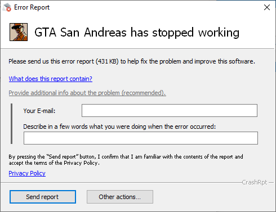This screenshot has width=276, height=212.
Task: Click the 'GTA San Andreas has stopped working' heading
Action: pyautogui.click(x=137, y=33)
